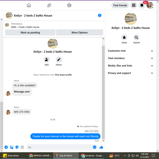This screenshot has width=159, height=159.
Task: Expand Media, files and links section
Action: click(x=131, y=66)
